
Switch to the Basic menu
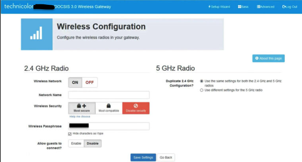tap(243, 7)
